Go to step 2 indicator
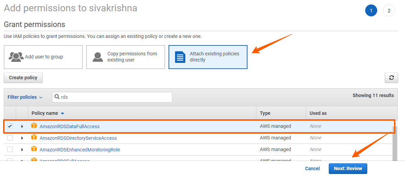 (x=389, y=11)
